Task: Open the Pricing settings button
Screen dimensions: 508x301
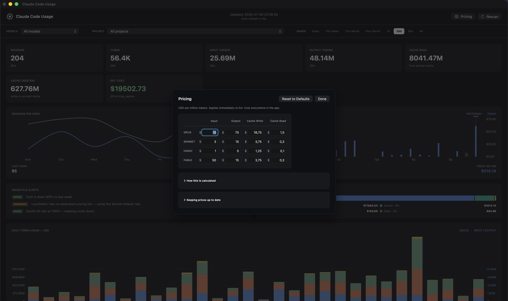Action: click(x=463, y=16)
